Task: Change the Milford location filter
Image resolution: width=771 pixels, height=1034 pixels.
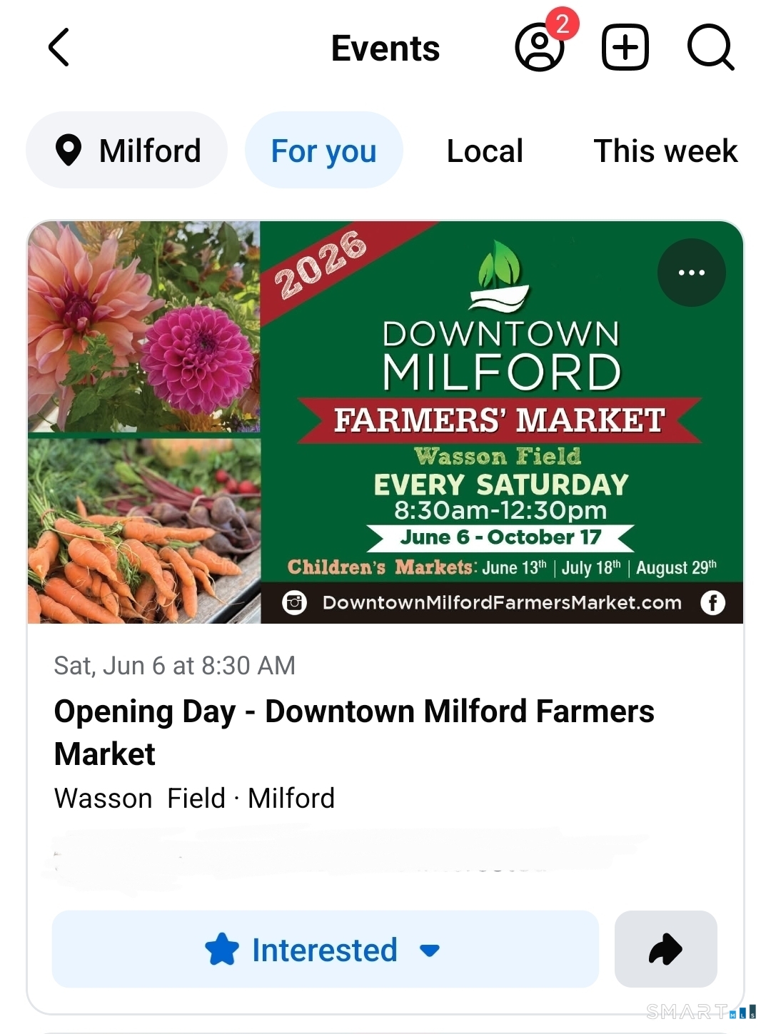Action: pyautogui.click(x=127, y=151)
